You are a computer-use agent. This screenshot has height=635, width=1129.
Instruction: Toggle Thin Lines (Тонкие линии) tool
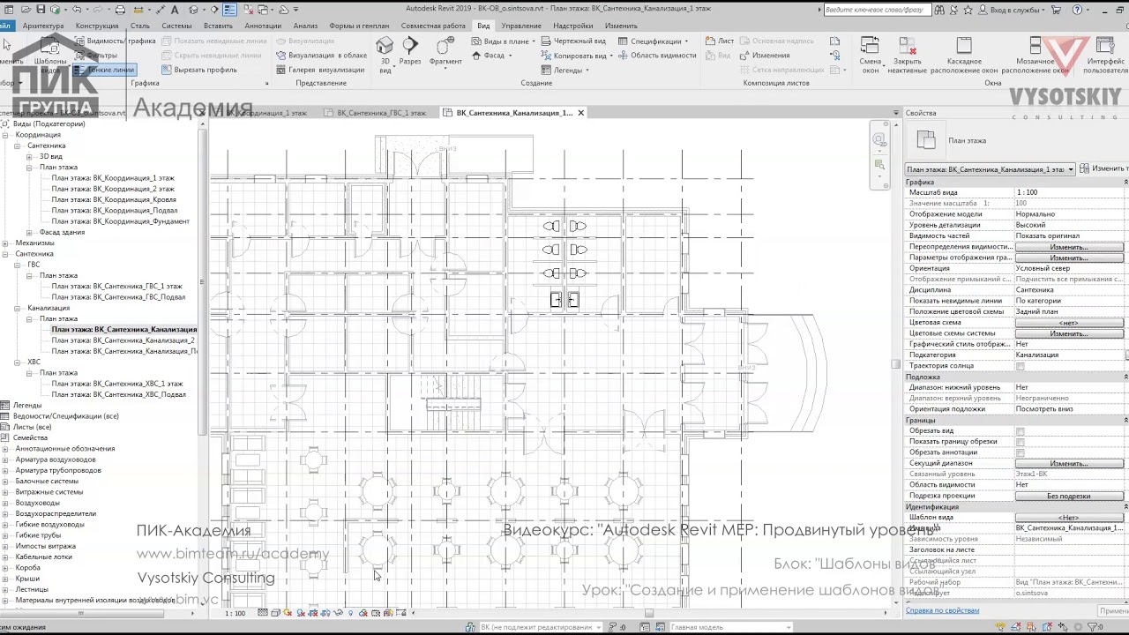(104, 70)
